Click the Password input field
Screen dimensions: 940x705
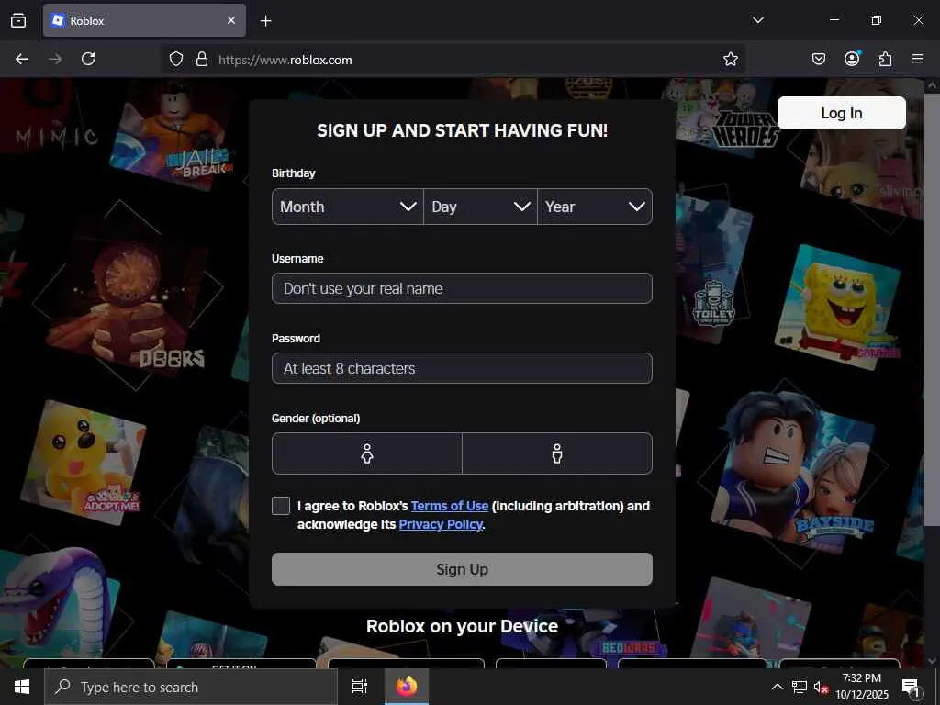coord(462,368)
